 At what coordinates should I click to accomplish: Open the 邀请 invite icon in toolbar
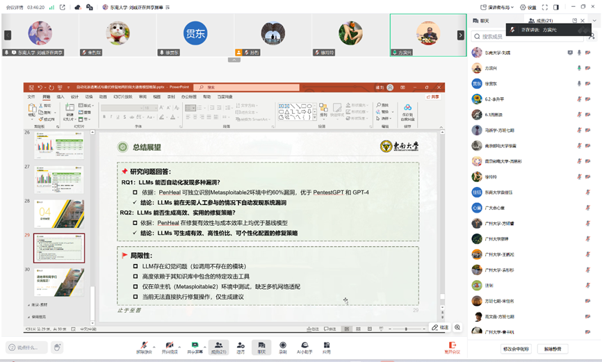pos(241,345)
